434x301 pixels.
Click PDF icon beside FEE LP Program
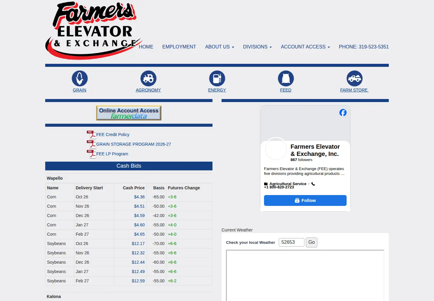(91, 154)
